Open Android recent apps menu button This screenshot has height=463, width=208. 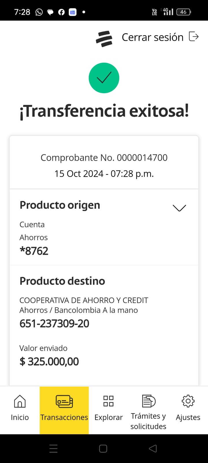pos(53,449)
